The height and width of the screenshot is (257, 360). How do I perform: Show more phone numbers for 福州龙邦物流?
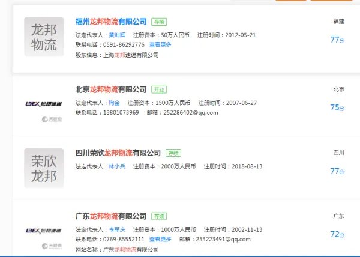point(160,44)
